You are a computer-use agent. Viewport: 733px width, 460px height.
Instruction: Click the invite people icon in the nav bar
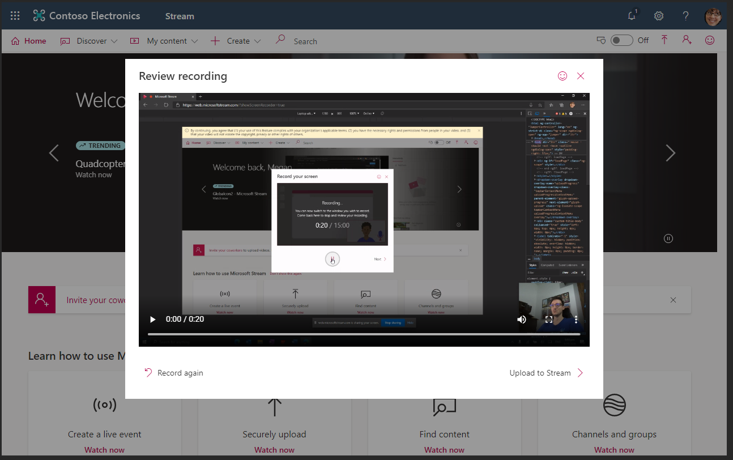click(687, 40)
